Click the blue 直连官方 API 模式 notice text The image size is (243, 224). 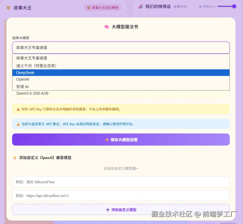pos(78,124)
